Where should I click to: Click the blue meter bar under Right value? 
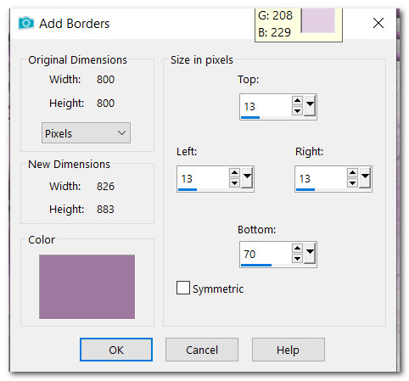(x=305, y=190)
